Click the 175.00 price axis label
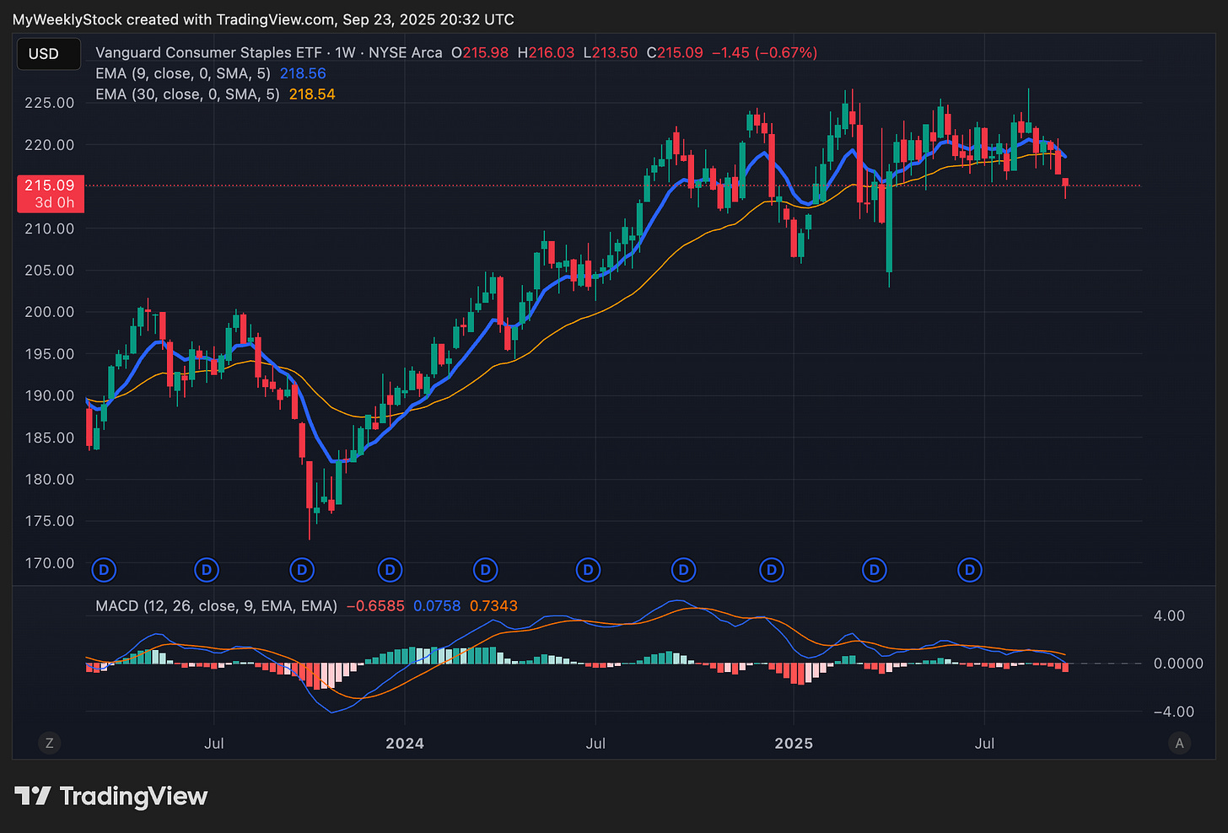The width and height of the screenshot is (1228, 833). pyautogui.click(x=50, y=521)
